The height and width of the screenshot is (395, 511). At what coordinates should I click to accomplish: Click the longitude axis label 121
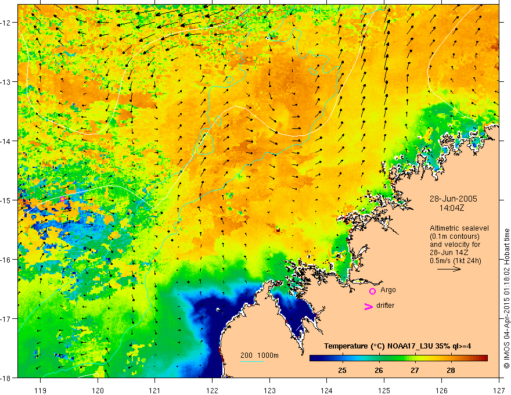click(x=155, y=390)
